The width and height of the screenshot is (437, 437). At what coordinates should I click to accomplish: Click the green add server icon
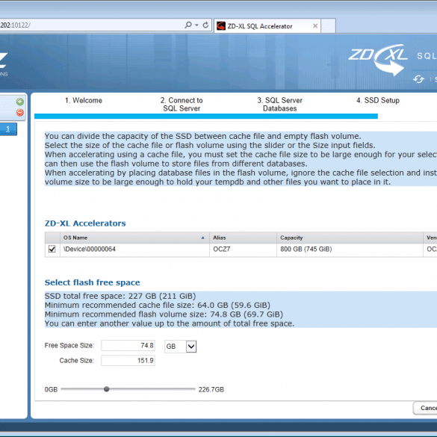[19, 102]
